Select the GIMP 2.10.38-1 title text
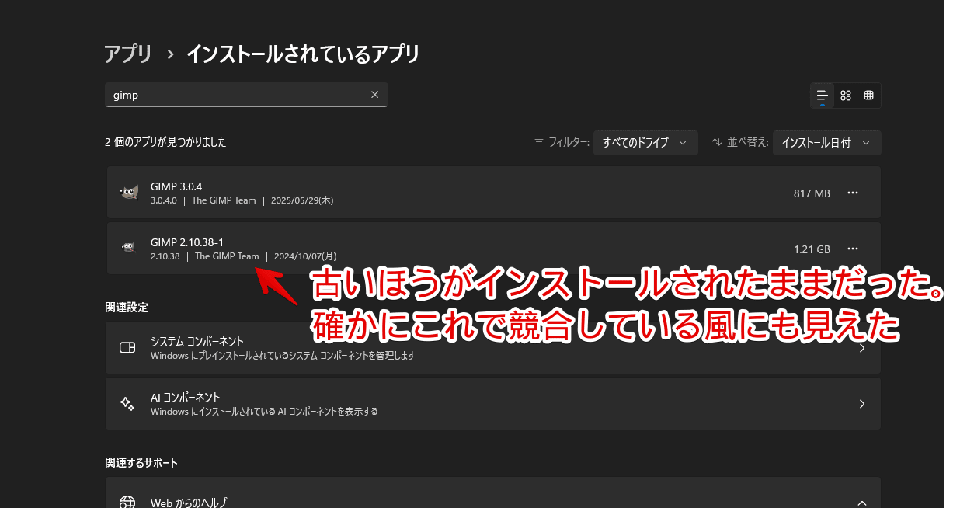Image resolution: width=967 pixels, height=508 pixels. [x=187, y=242]
